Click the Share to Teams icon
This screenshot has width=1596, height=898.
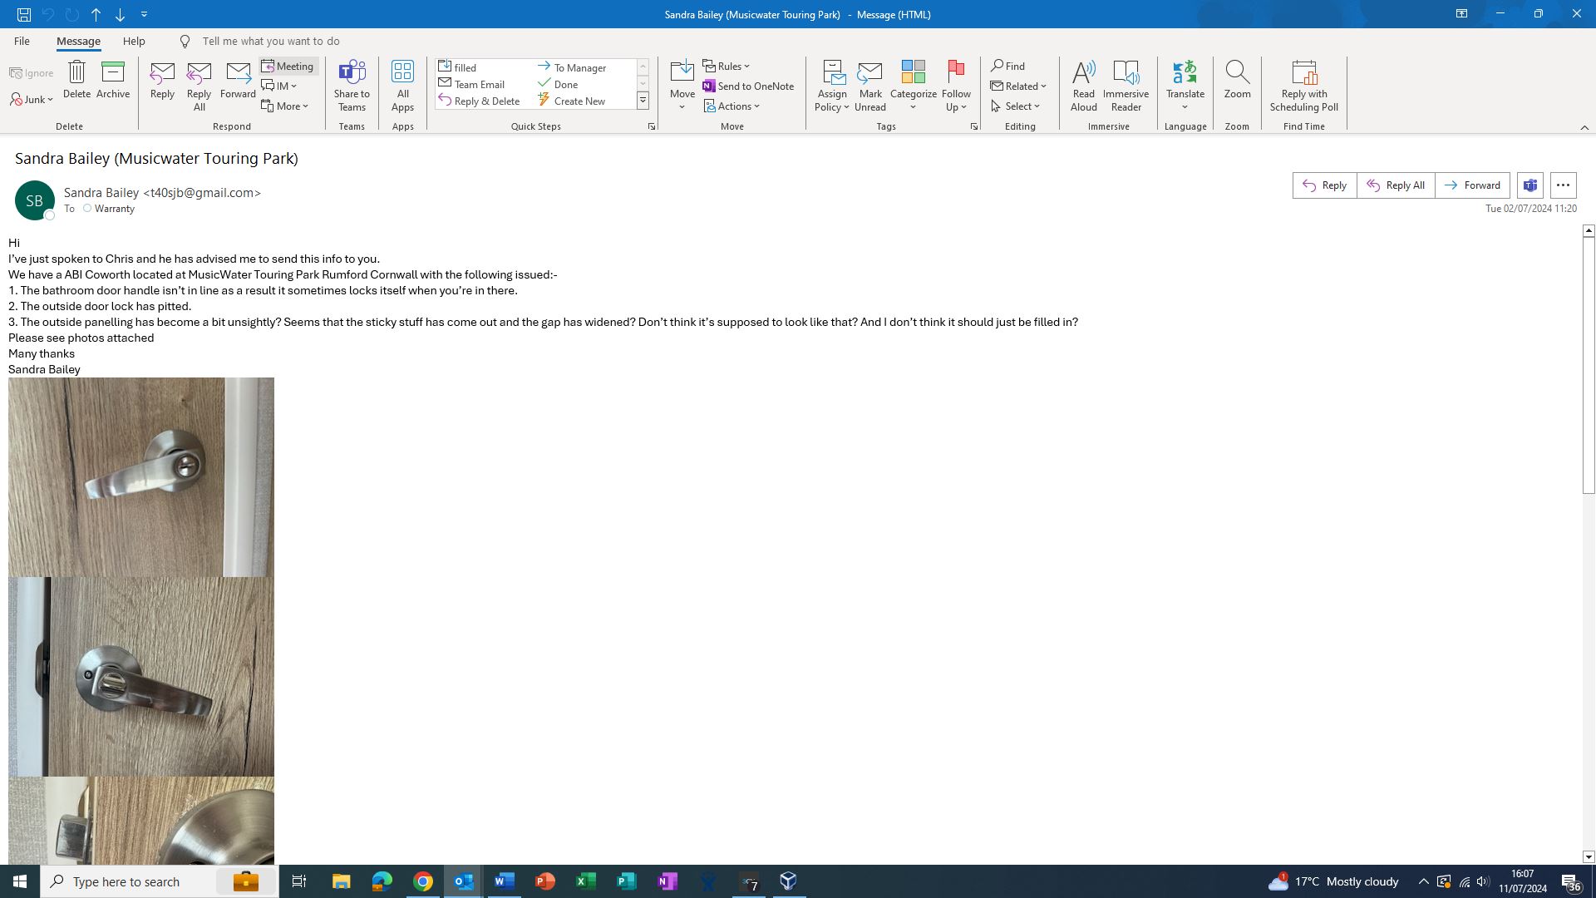[352, 72]
